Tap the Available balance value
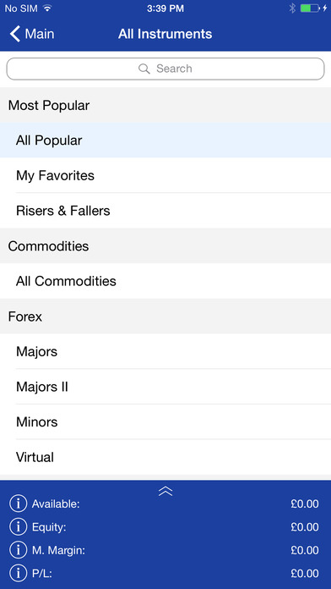This screenshot has width=331, height=589. point(305,504)
